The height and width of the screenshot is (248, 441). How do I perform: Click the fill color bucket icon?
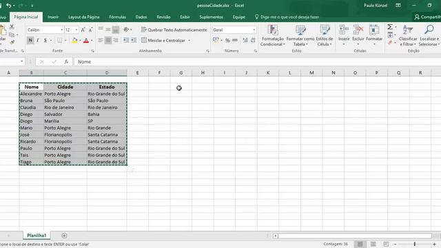click(74, 41)
